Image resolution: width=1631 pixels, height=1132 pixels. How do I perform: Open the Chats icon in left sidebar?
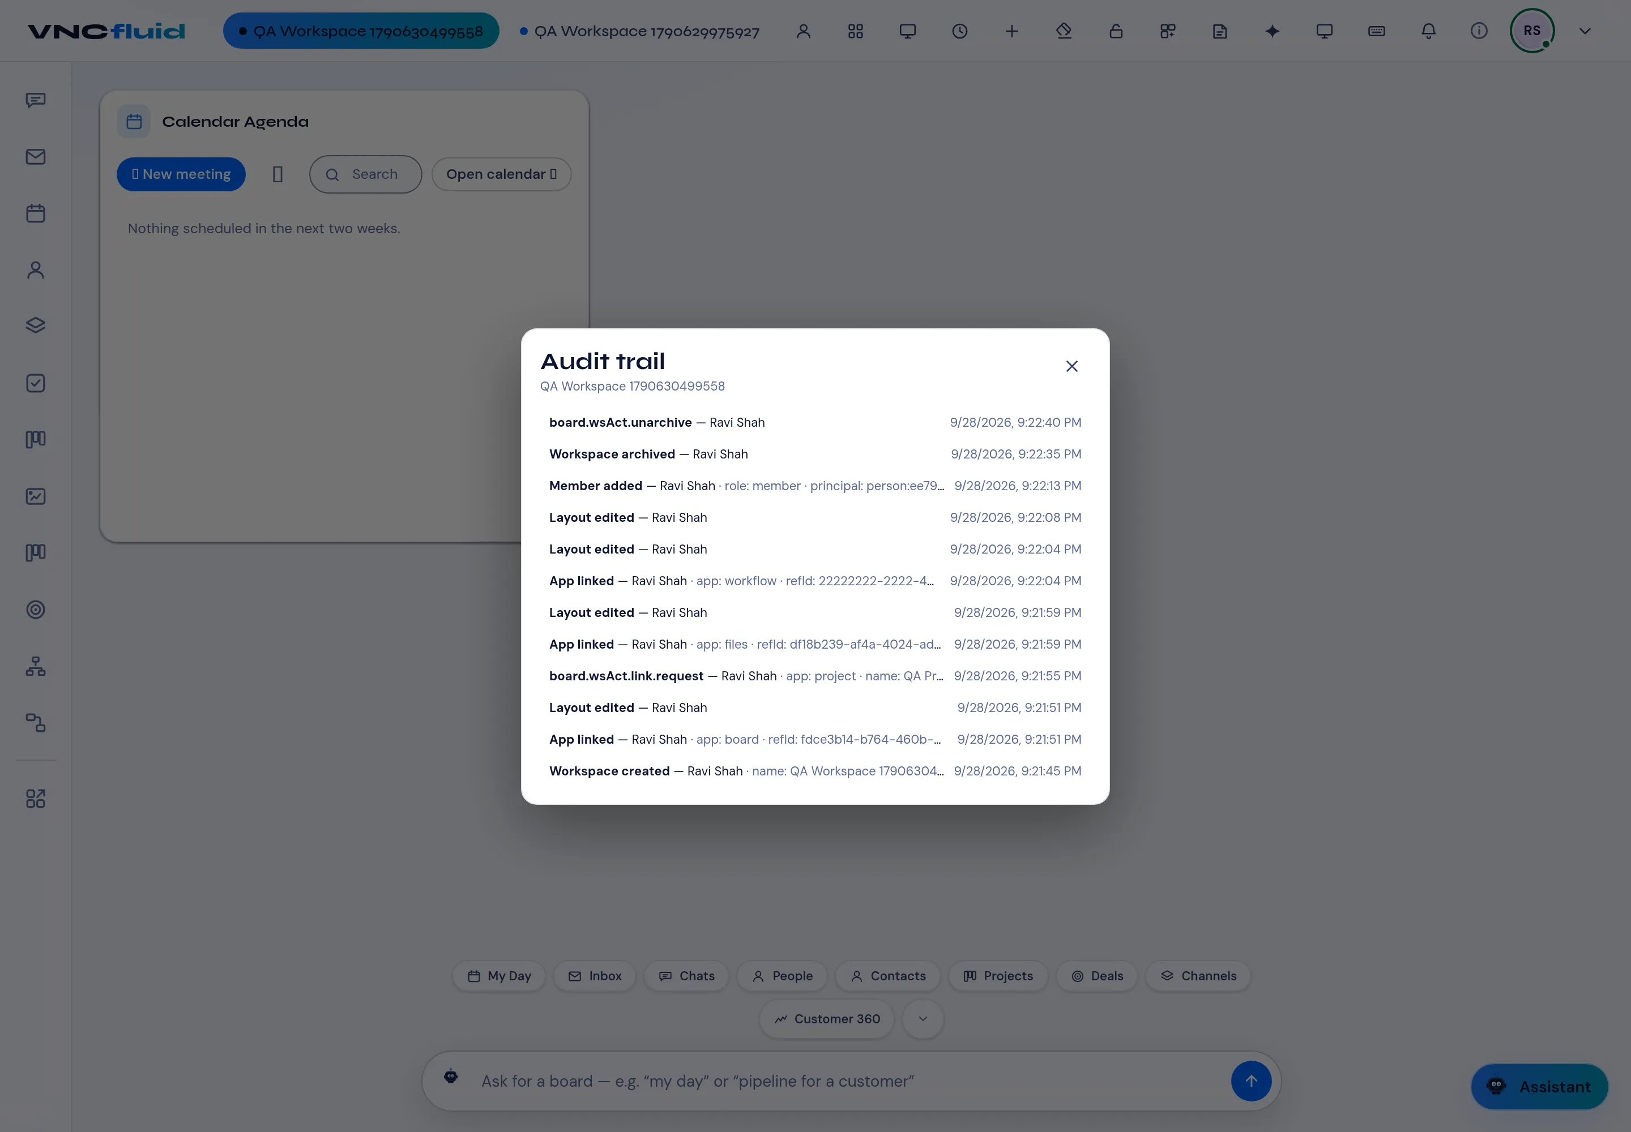[36, 100]
